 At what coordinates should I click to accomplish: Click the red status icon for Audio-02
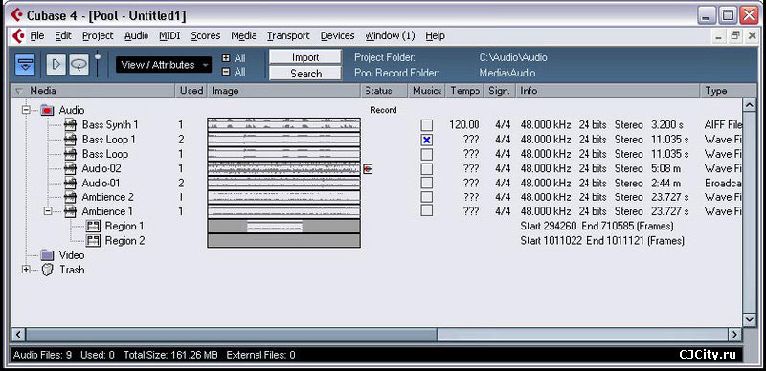click(368, 169)
